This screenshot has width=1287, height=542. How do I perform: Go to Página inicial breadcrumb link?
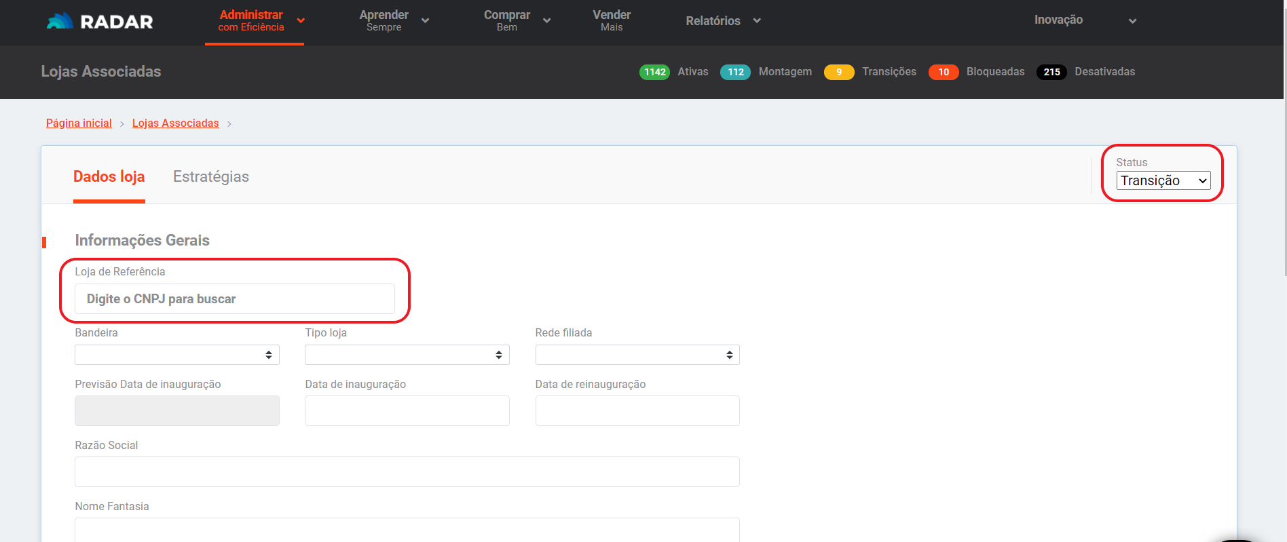pyautogui.click(x=79, y=123)
